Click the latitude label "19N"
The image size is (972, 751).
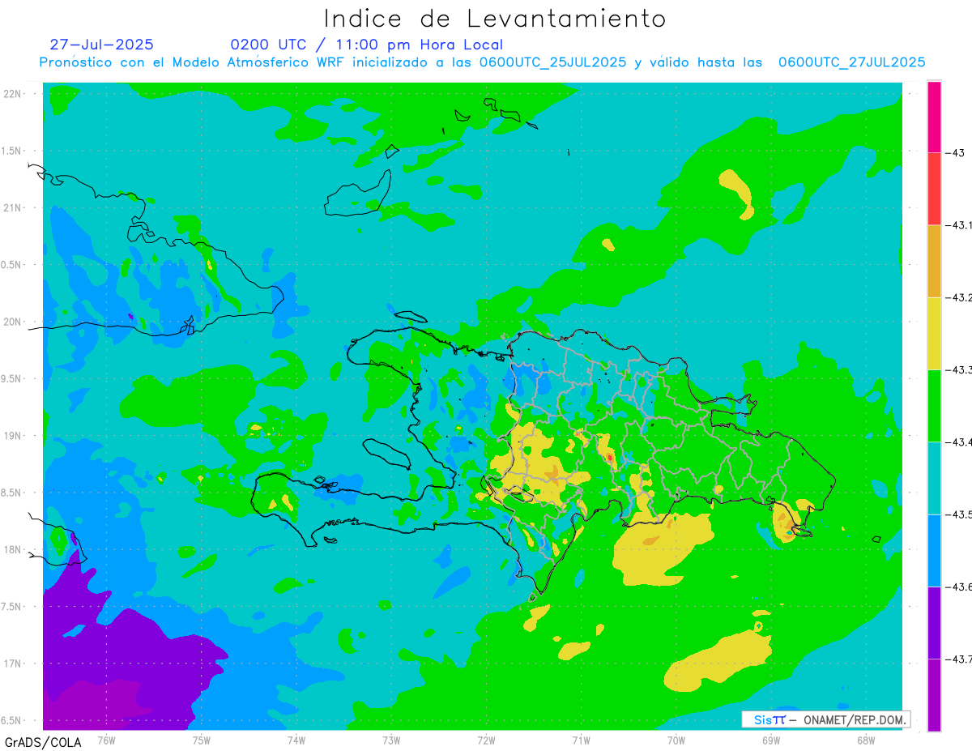click(13, 436)
